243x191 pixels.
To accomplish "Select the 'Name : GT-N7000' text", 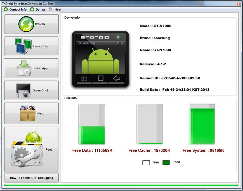I will coord(156,50).
